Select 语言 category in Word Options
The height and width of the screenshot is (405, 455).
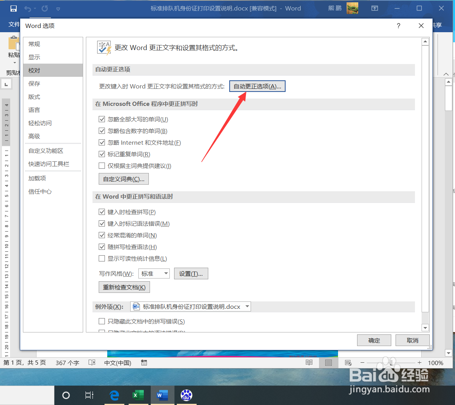point(53,110)
